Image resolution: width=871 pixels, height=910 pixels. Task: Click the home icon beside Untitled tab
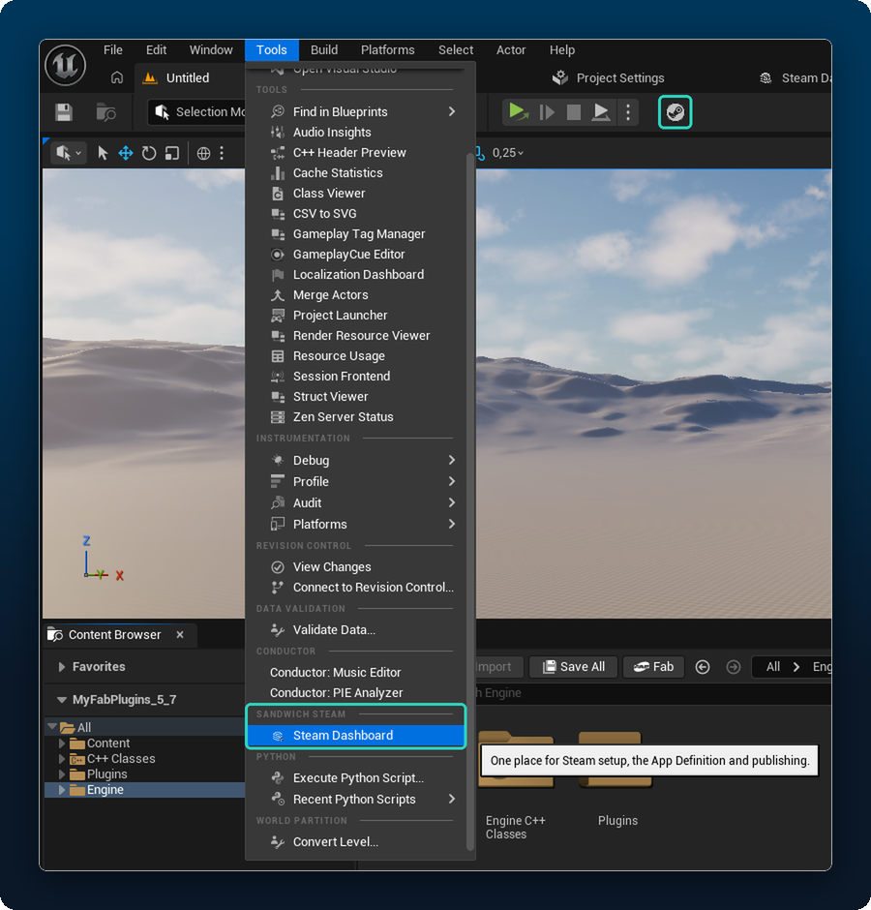117,77
